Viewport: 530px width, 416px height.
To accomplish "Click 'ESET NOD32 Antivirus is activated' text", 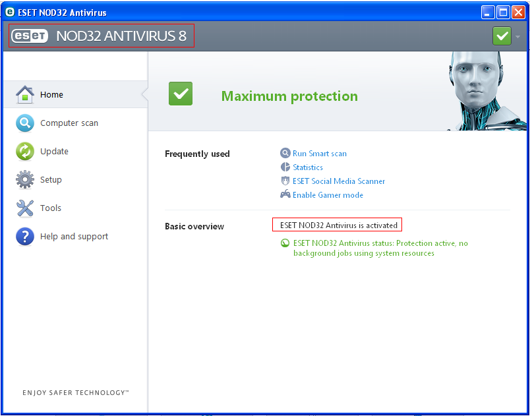I will (x=339, y=225).
